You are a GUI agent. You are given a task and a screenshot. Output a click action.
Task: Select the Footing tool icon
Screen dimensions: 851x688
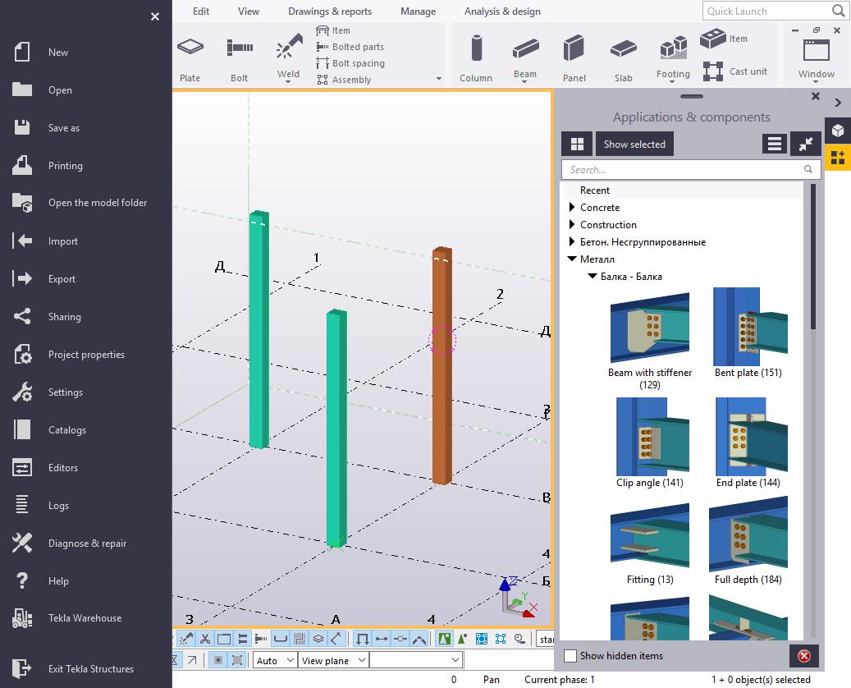(673, 48)
